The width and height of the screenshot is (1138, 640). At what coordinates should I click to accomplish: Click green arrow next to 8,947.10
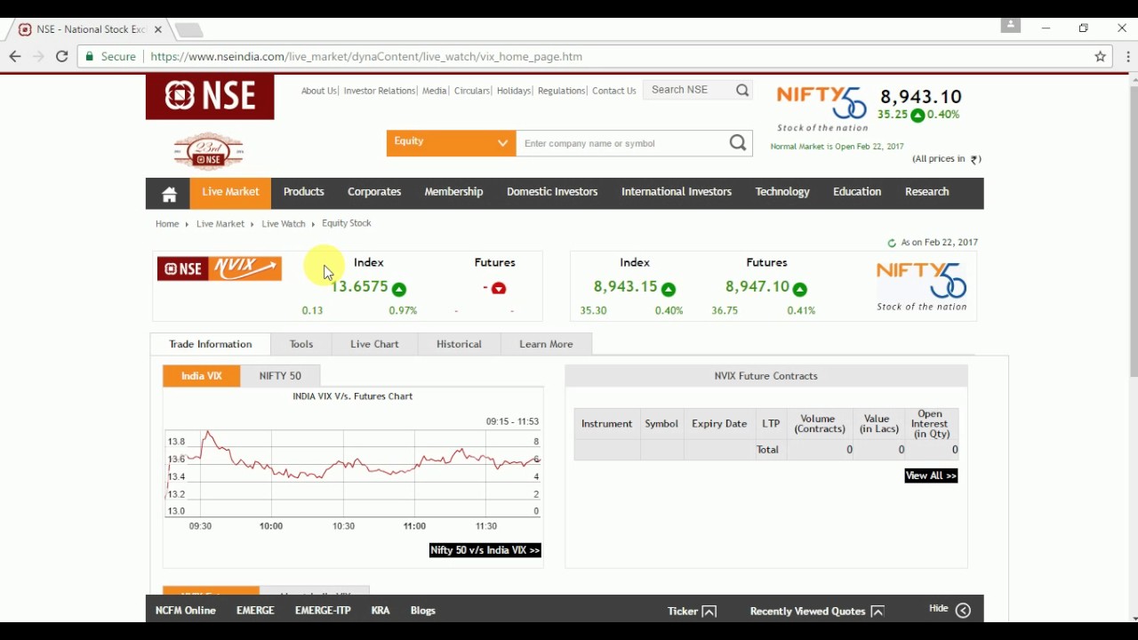[800, 289]
